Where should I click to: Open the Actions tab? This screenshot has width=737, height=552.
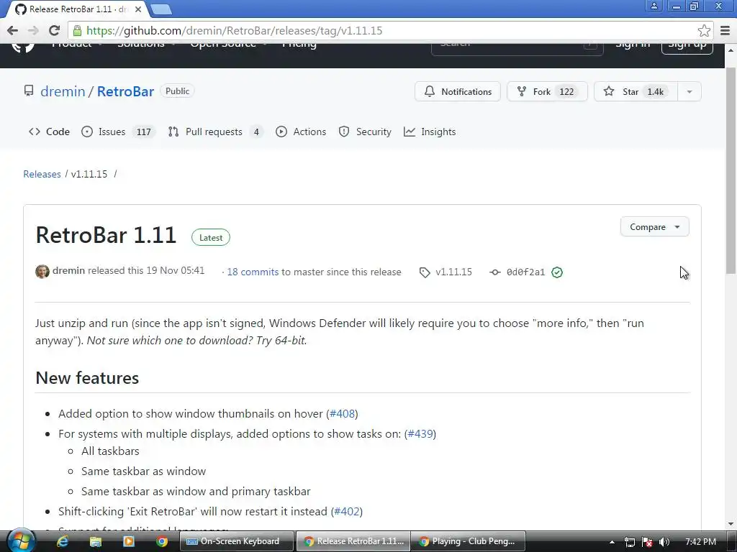pyautogui.click(x=301, y=132)
